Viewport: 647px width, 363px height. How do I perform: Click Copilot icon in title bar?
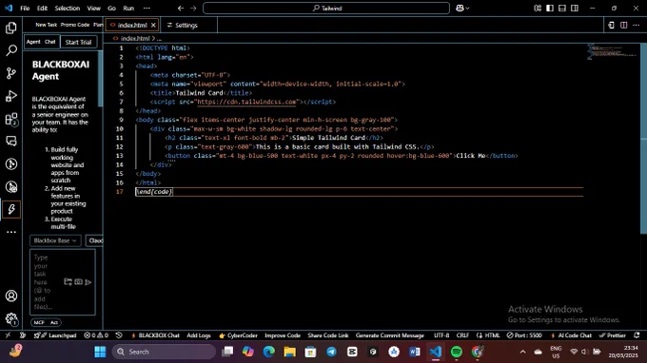pos(460,9)
